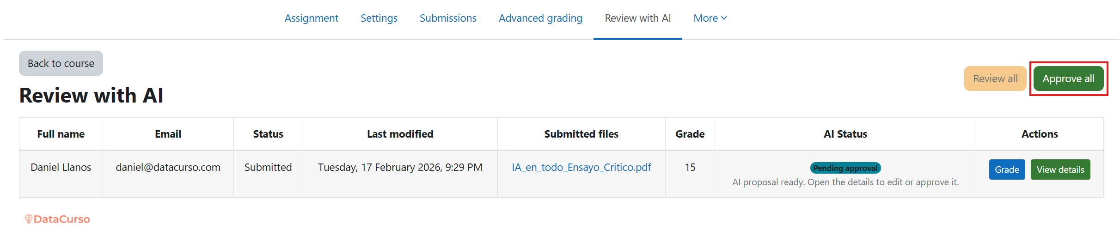Click the blue Grade button in Actions

click(1007, 169)
